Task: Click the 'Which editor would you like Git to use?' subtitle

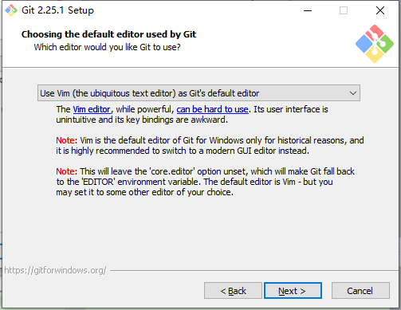Action: point(107,47)
